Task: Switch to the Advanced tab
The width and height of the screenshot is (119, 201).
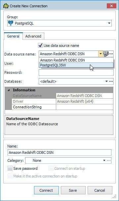Action: [33, 36]
